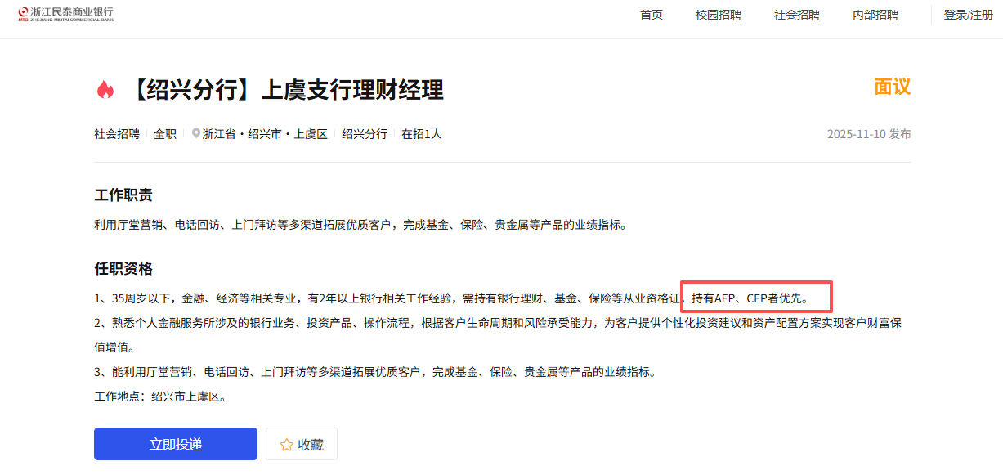Click the star icon on 收藏 button
The width and height of the screenshot is (1003, 475).
tap(286, 445)
